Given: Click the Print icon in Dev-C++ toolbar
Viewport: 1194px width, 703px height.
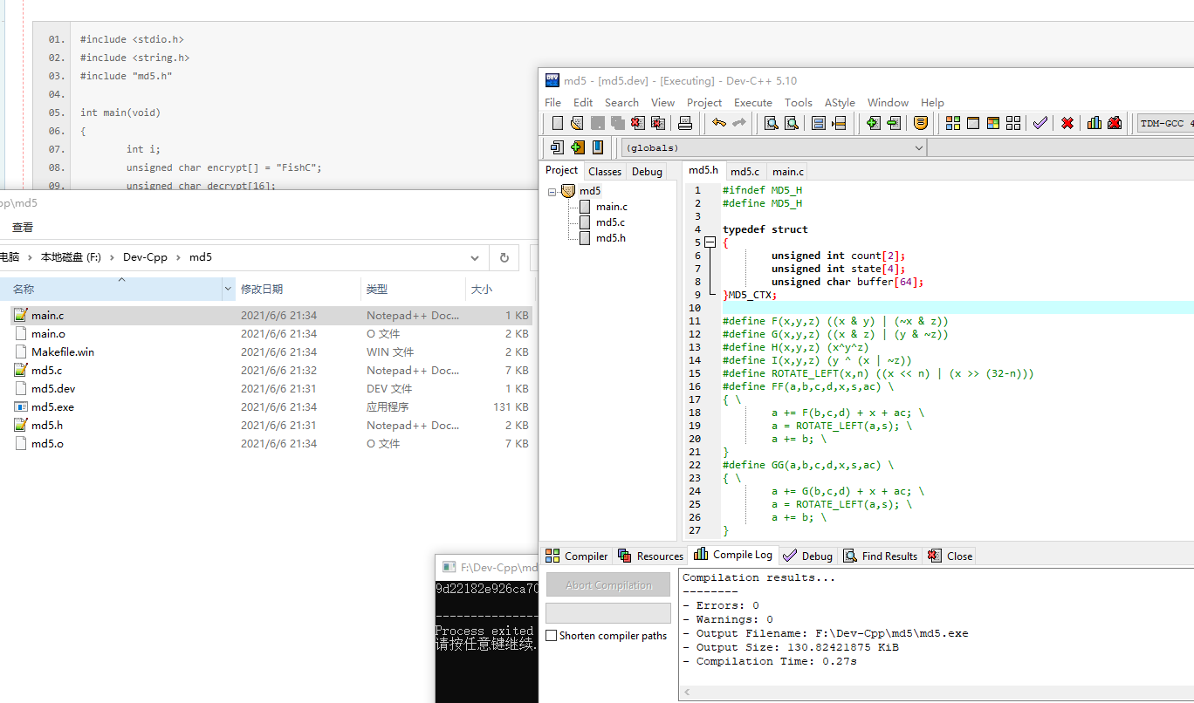Looking at the screenshot, I should point(685,123).
